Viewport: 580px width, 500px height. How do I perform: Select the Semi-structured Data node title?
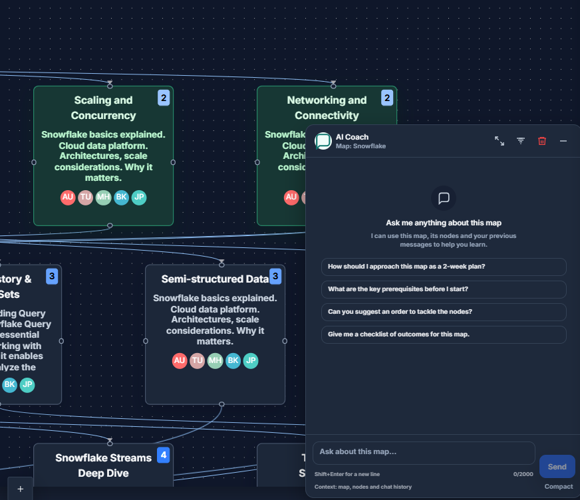click(x=215, y=279)
